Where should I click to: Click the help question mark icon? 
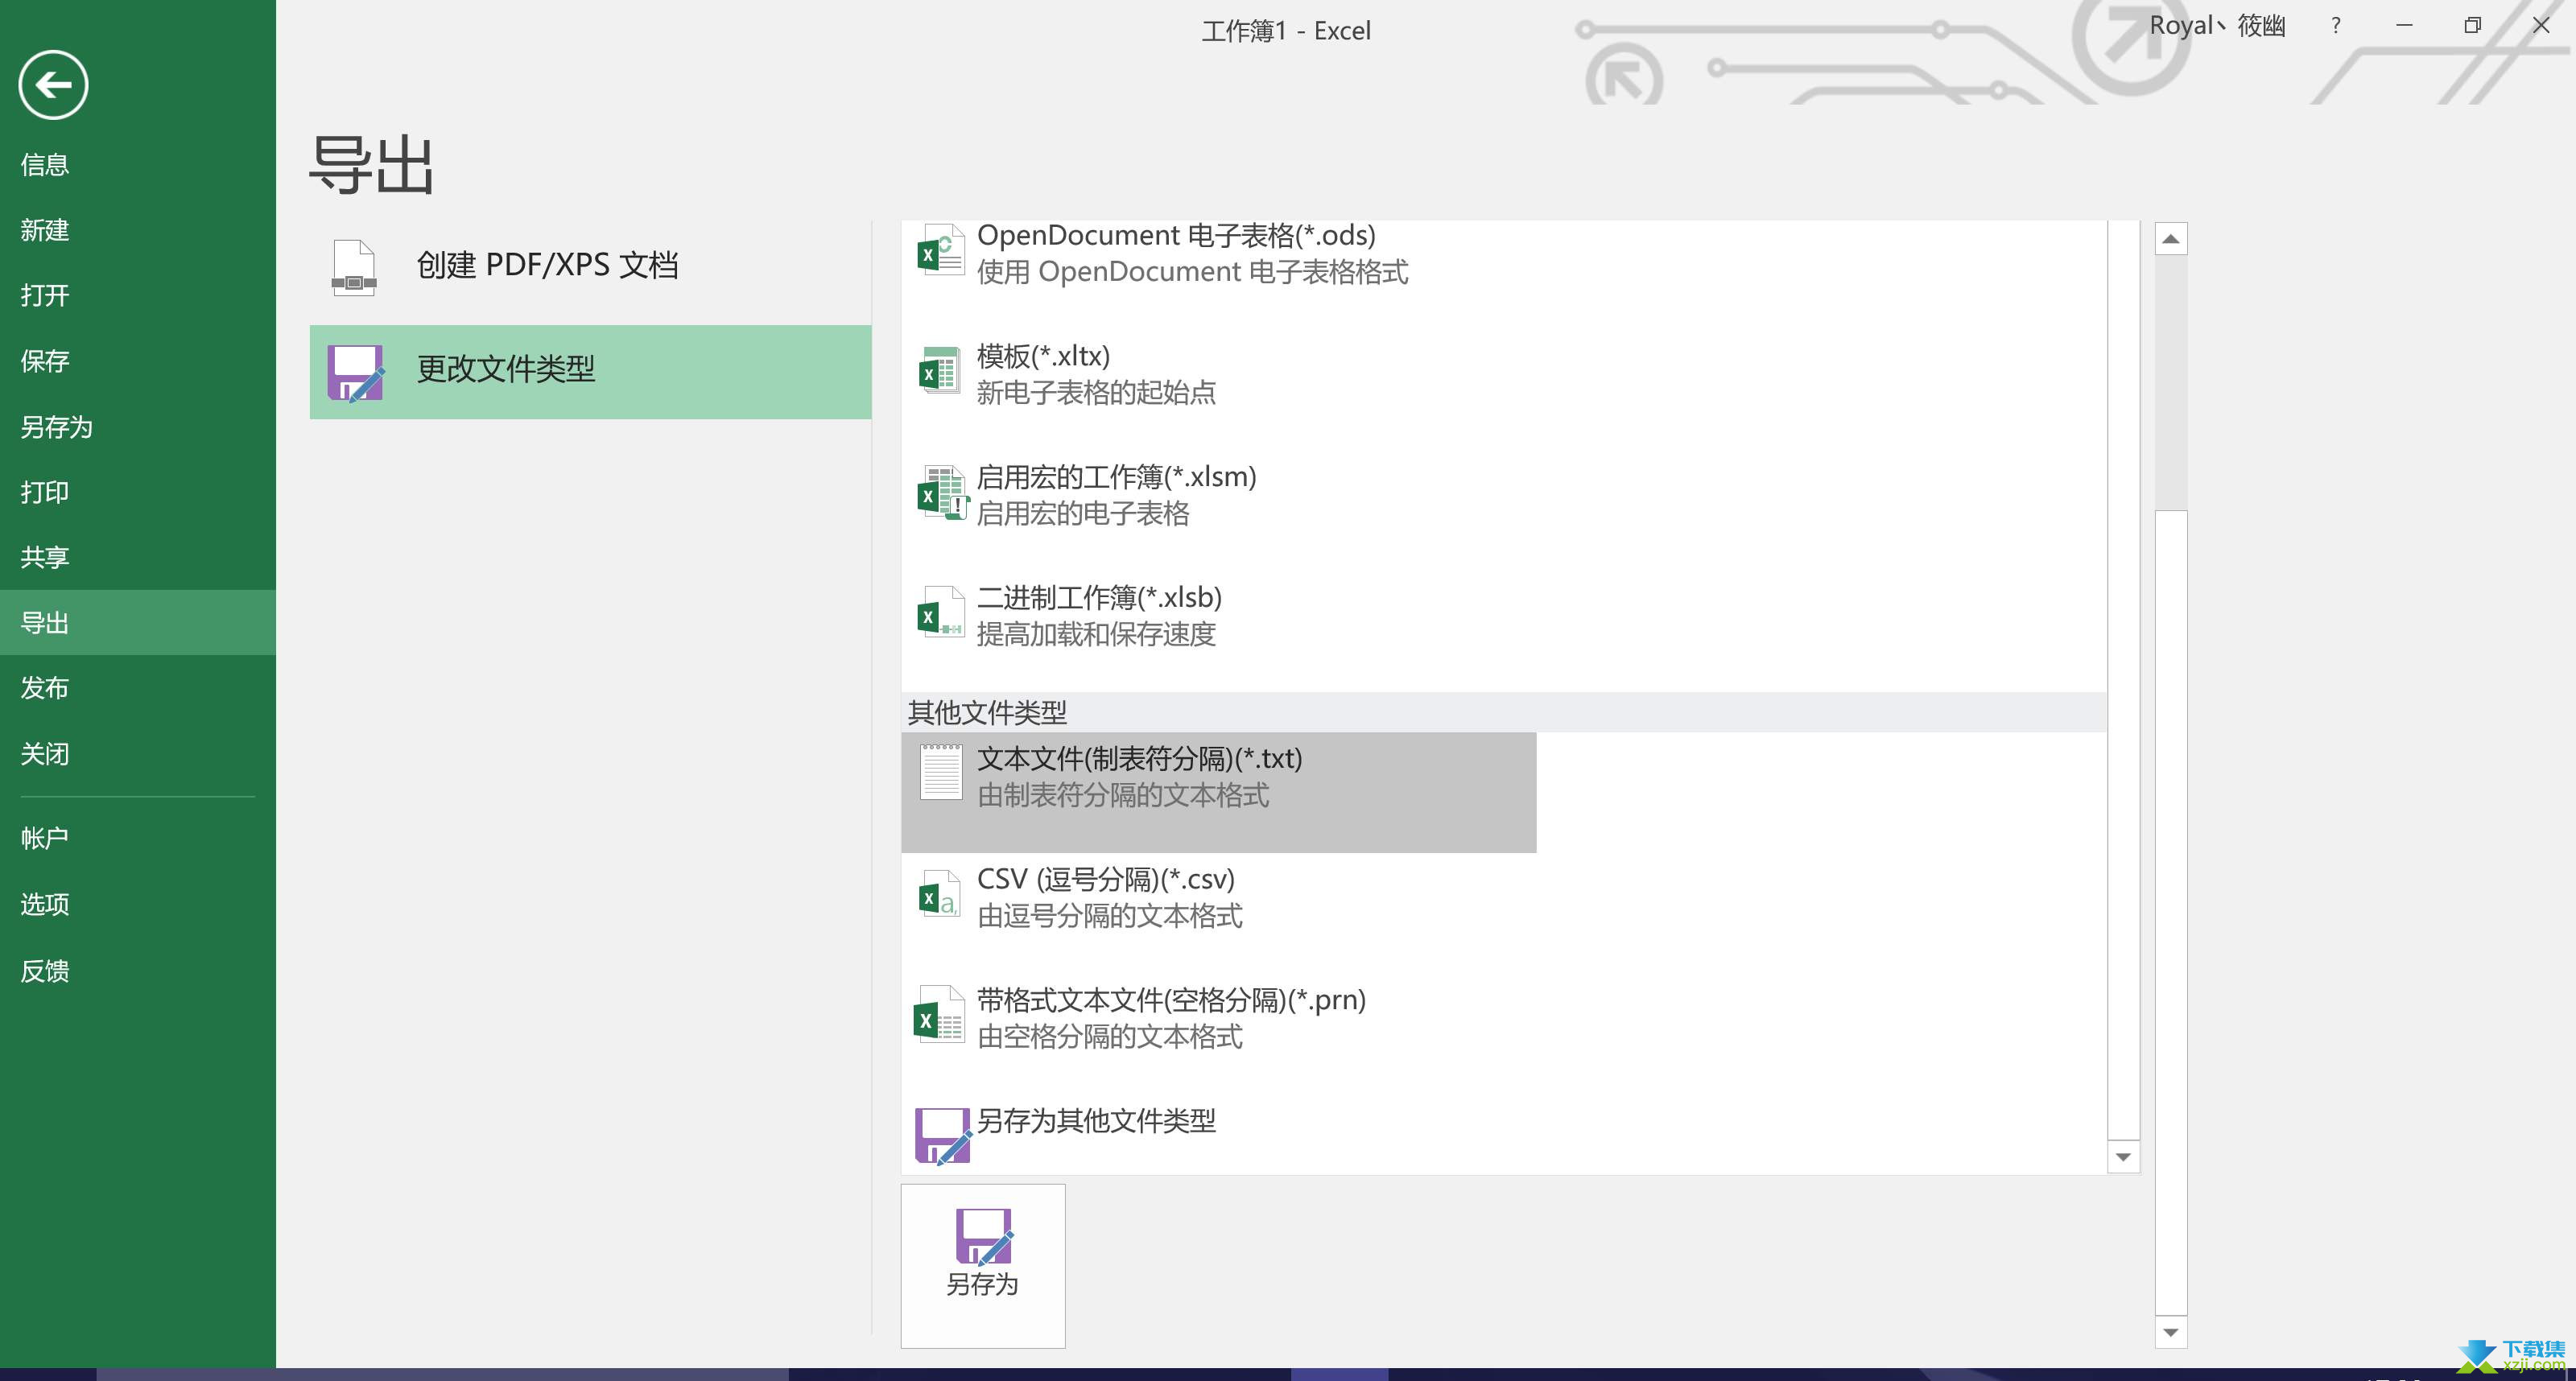click(x=2335, y=26)
